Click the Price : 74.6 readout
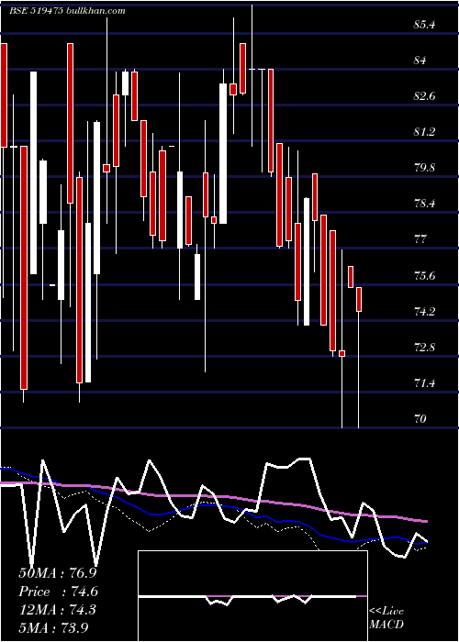 [x=58, y=592]
